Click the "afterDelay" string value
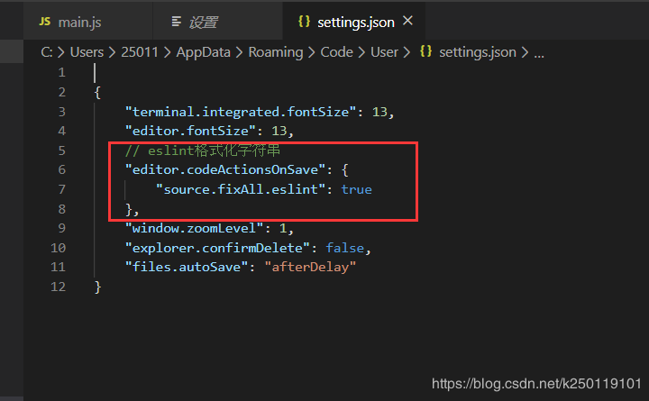Viewport: 649px width, 401px height. [x=309, y=267]
